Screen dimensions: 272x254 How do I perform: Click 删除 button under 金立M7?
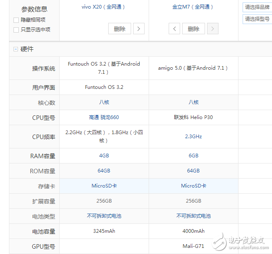[194, 29]
